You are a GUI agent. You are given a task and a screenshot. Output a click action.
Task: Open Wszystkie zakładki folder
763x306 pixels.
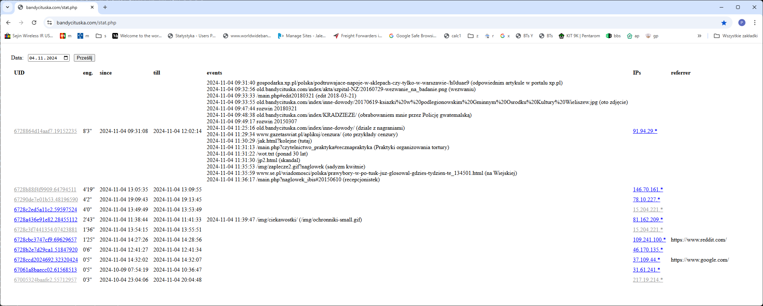click(x=736, y=36)
